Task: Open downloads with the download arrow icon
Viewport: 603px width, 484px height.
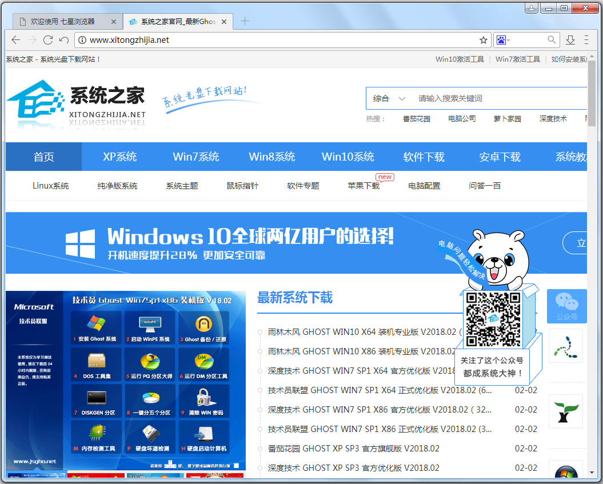Action: tap(570, 39)
